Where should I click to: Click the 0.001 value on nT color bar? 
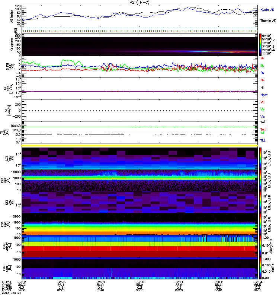(266, 278)
